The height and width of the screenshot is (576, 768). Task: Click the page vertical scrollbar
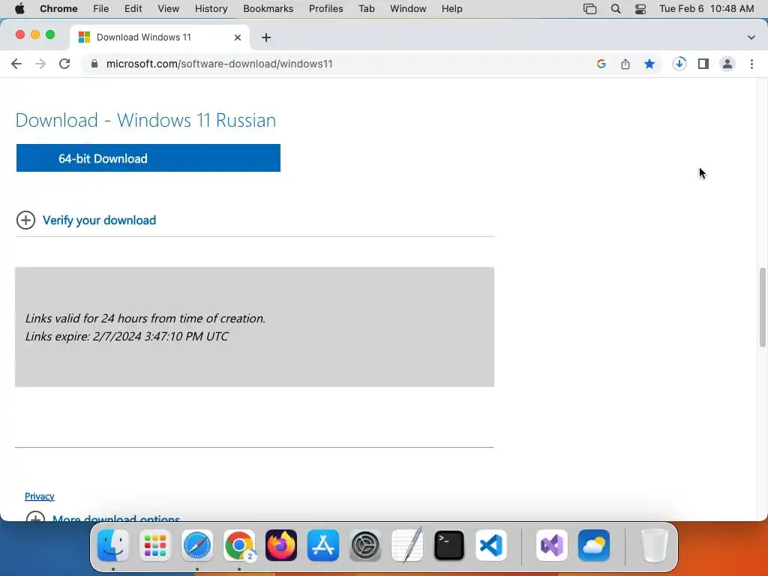(x=763, y=307)
